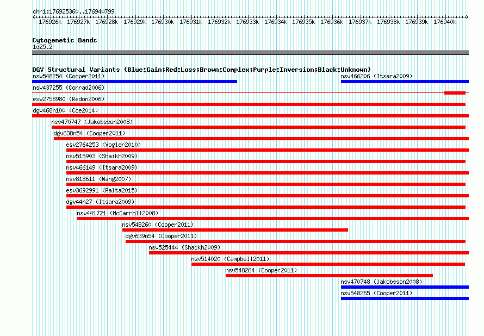Click the Cytogenetic Bands track title
Image resolution: width=484 pixels, height=336 pixels.
65,40
